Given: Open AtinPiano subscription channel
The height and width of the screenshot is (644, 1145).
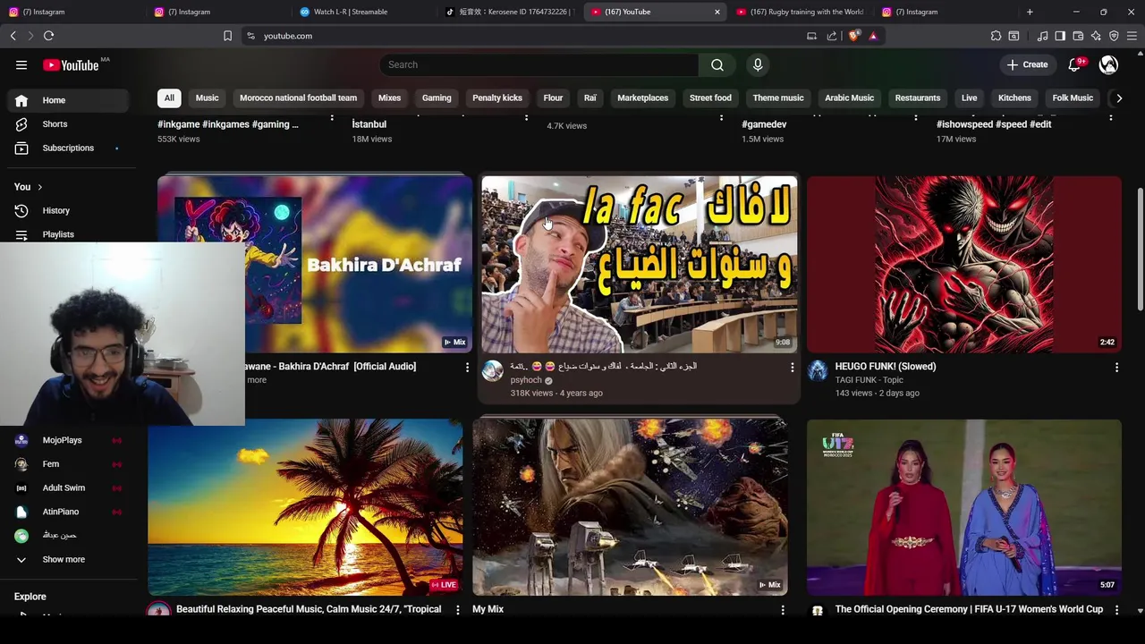Looking at the screenshot, I should click(61, 512).
